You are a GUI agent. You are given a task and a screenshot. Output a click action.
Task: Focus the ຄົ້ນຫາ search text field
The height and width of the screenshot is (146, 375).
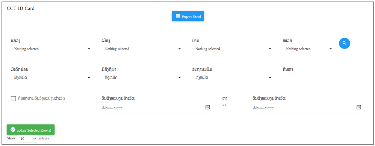click(324, 79)
